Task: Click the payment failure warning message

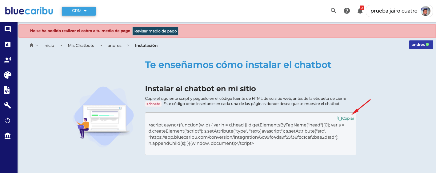Action: [x=80, y=31]
